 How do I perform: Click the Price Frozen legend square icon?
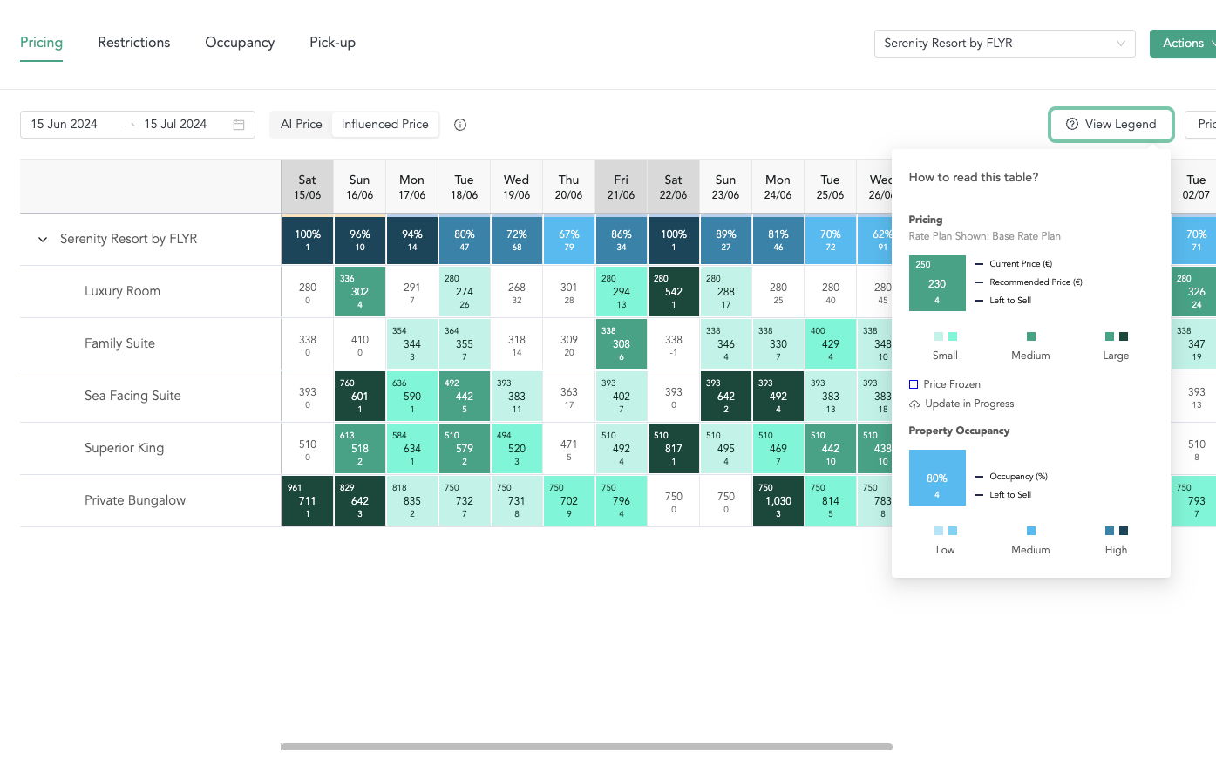914,384
